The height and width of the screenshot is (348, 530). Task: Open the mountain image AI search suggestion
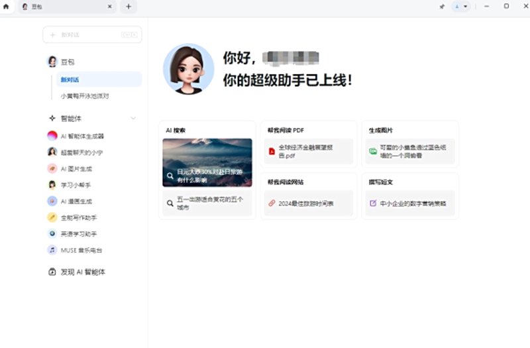point(207,162)
